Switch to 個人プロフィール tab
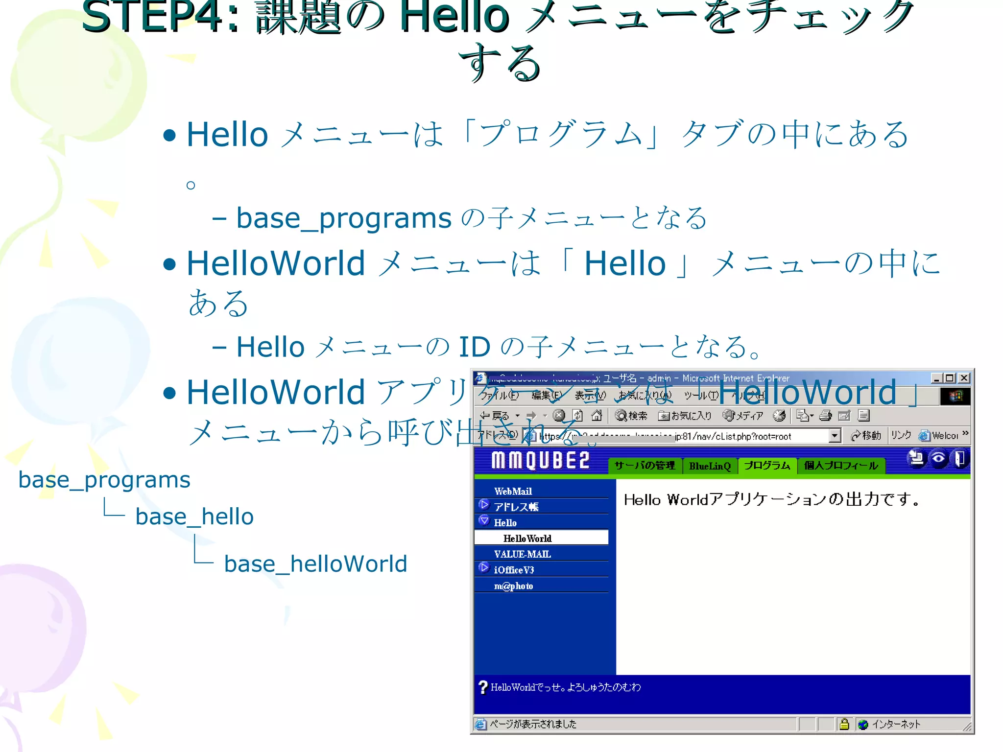1003x752 pixels. click(x=841, y=466)
